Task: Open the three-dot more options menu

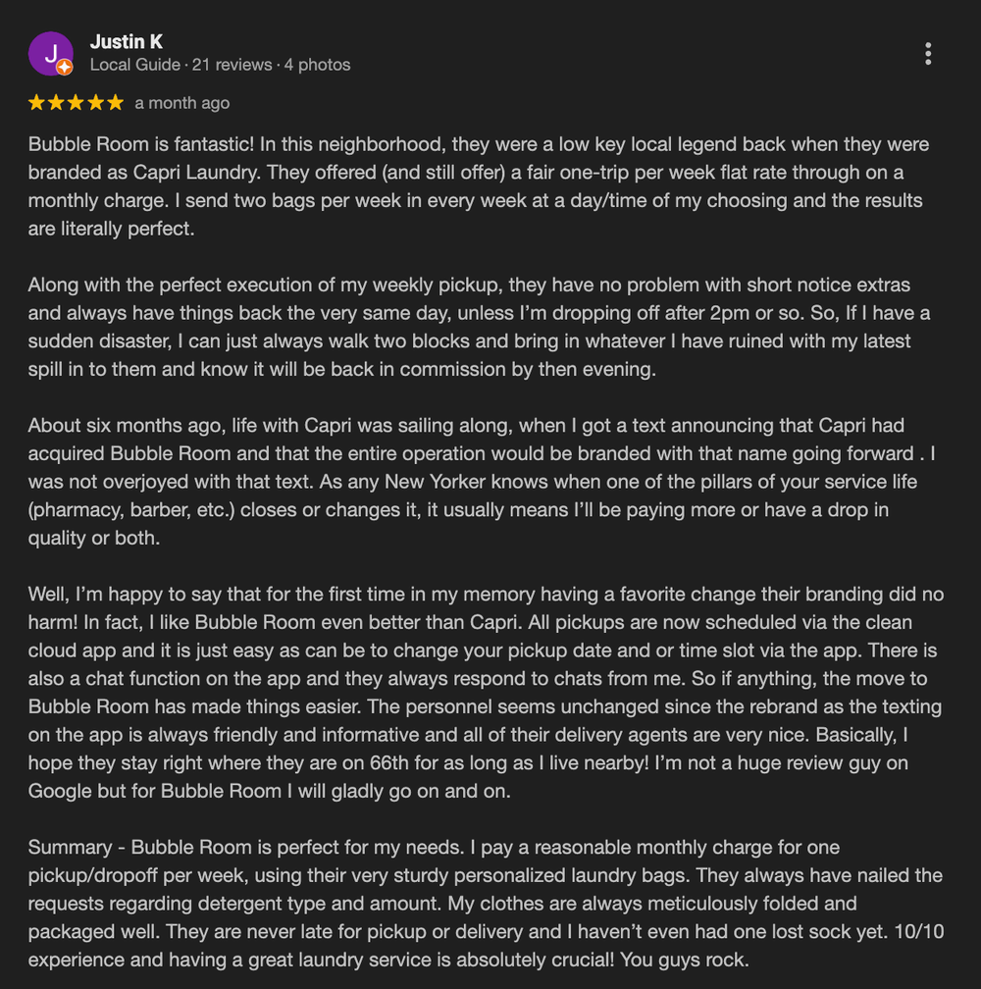Action: pyautogui.click(x=928, y=54)
